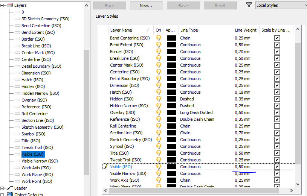The height and width of the screenshot is (196, 307).
Task: Sort by Line Type column header
Action: click(x=205, y=30)
